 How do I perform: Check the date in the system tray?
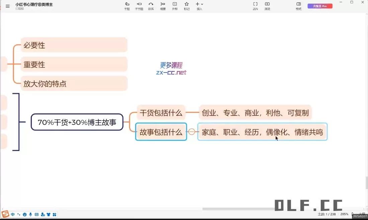pos(360,217)
